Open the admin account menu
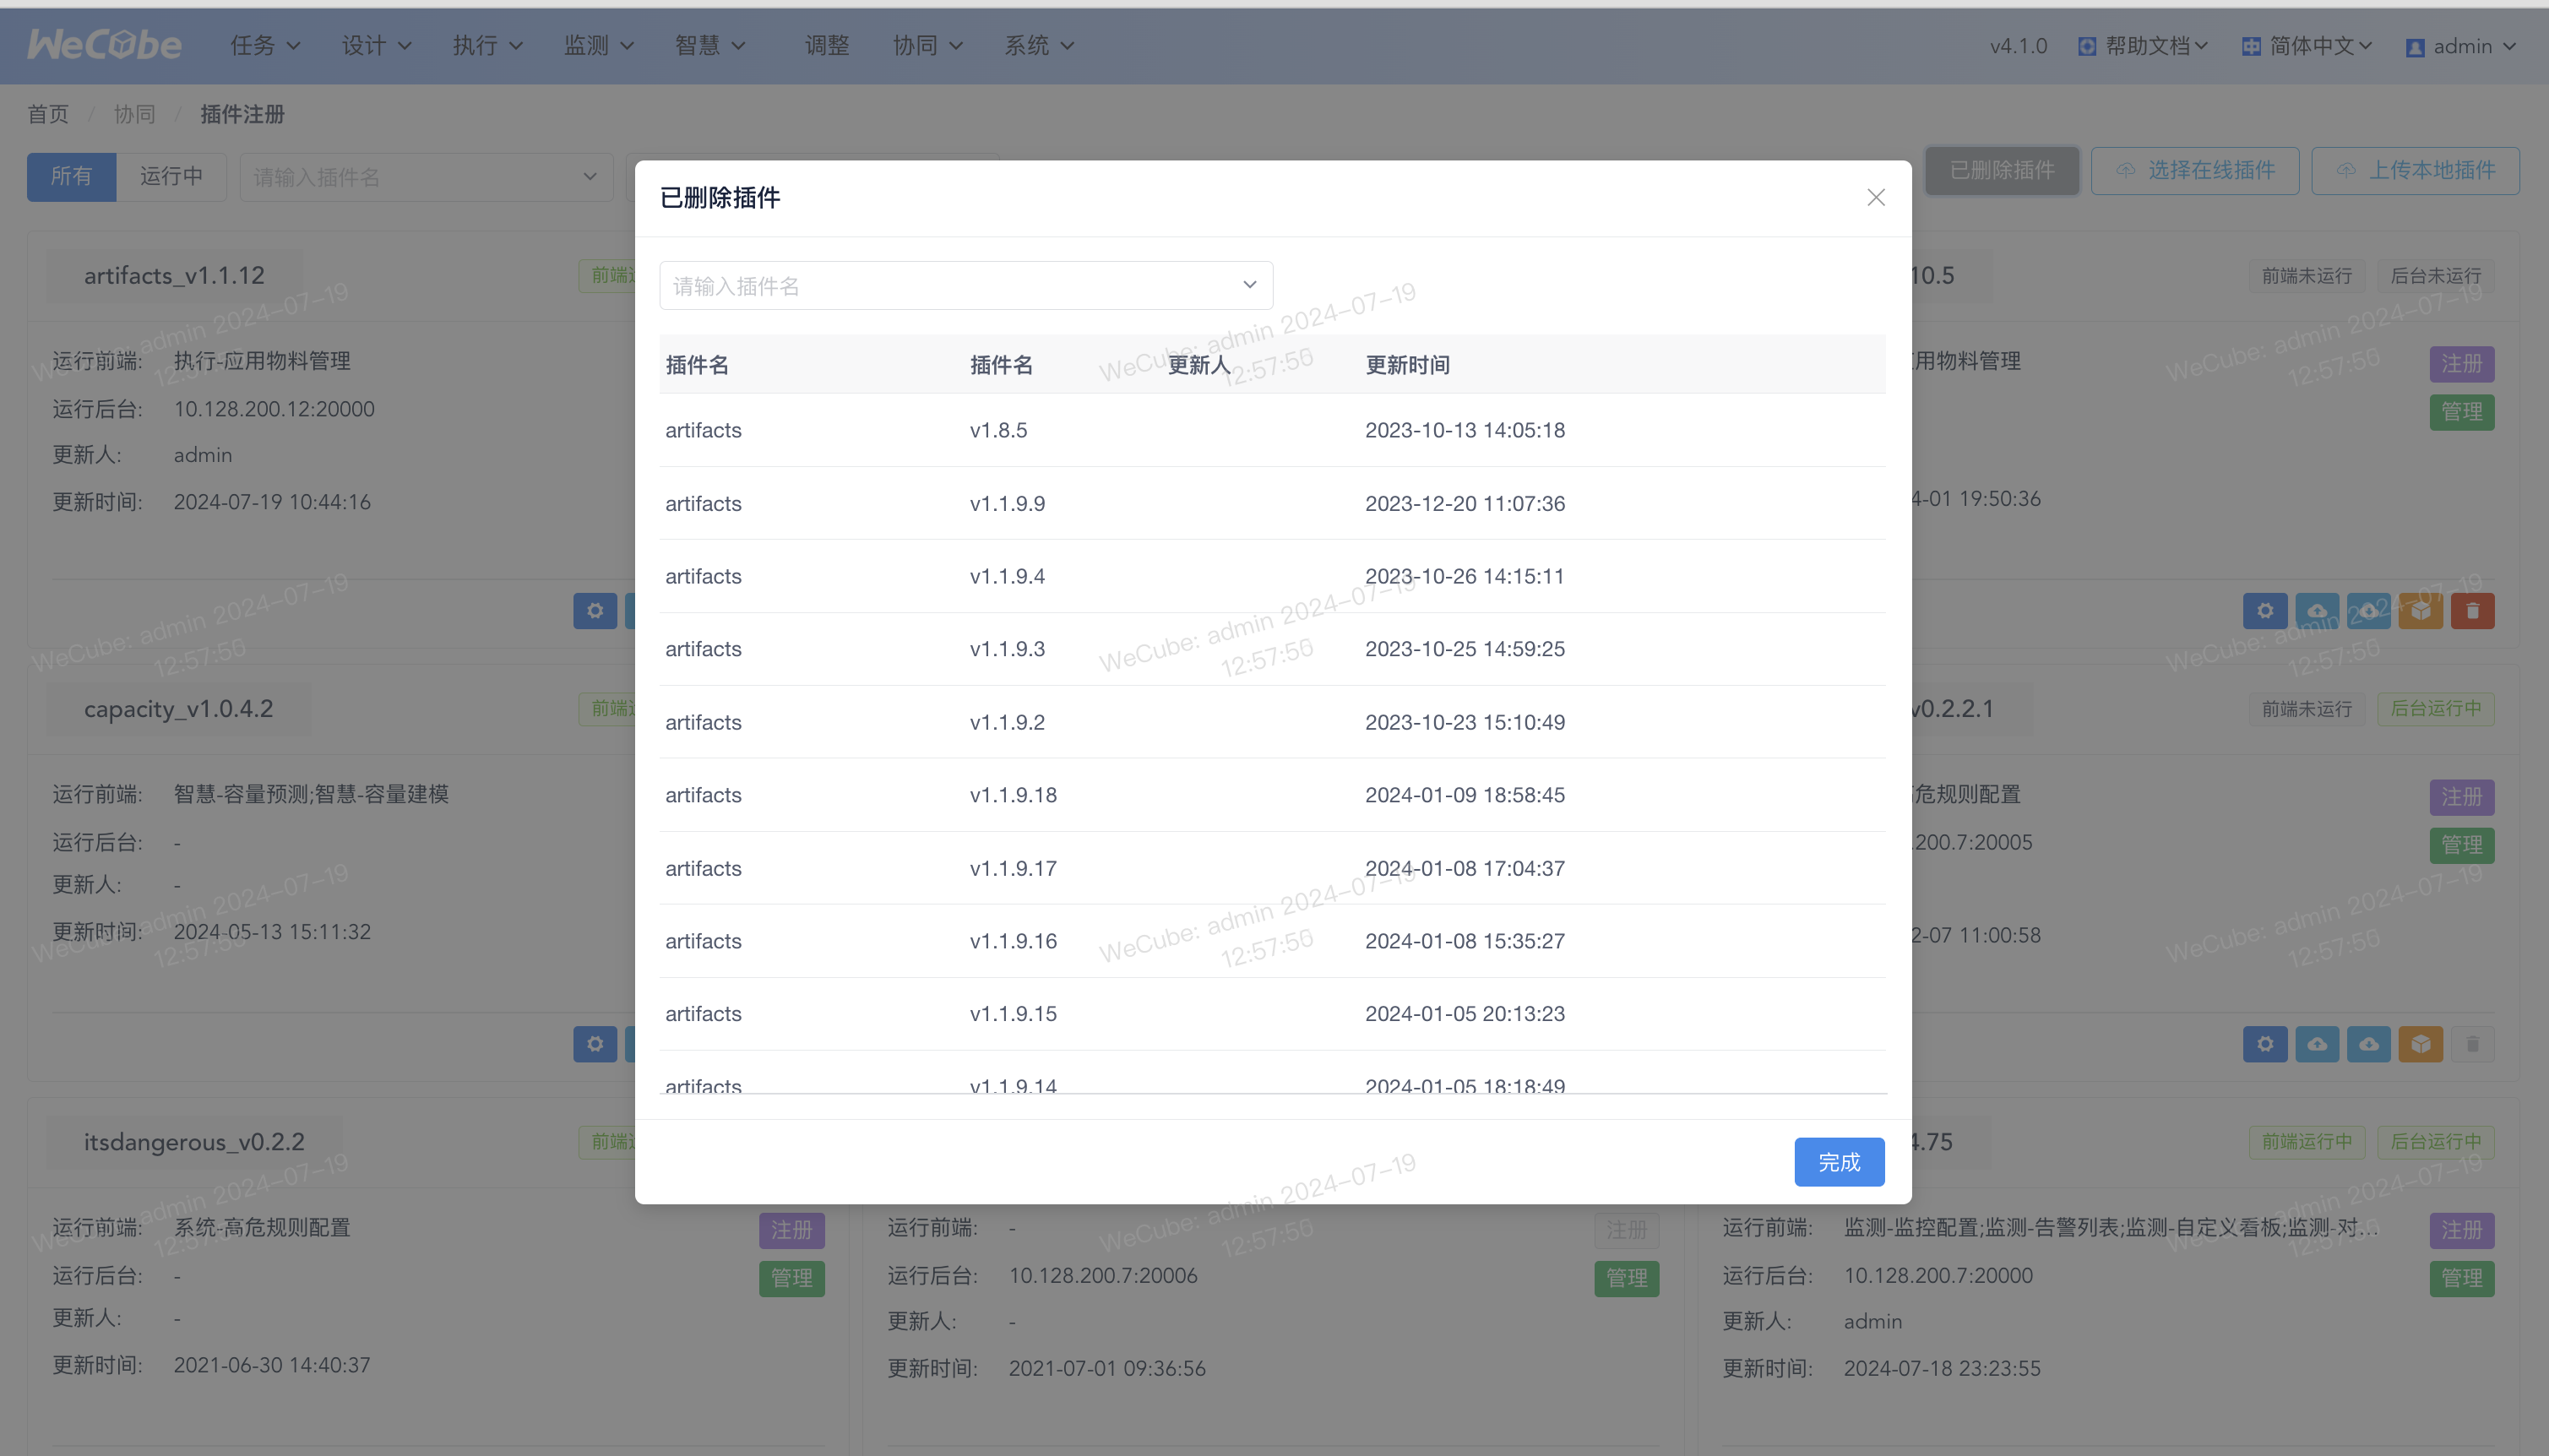Image resolution: width=2549 pixels, height=1456 pixels. point(2460,47)
